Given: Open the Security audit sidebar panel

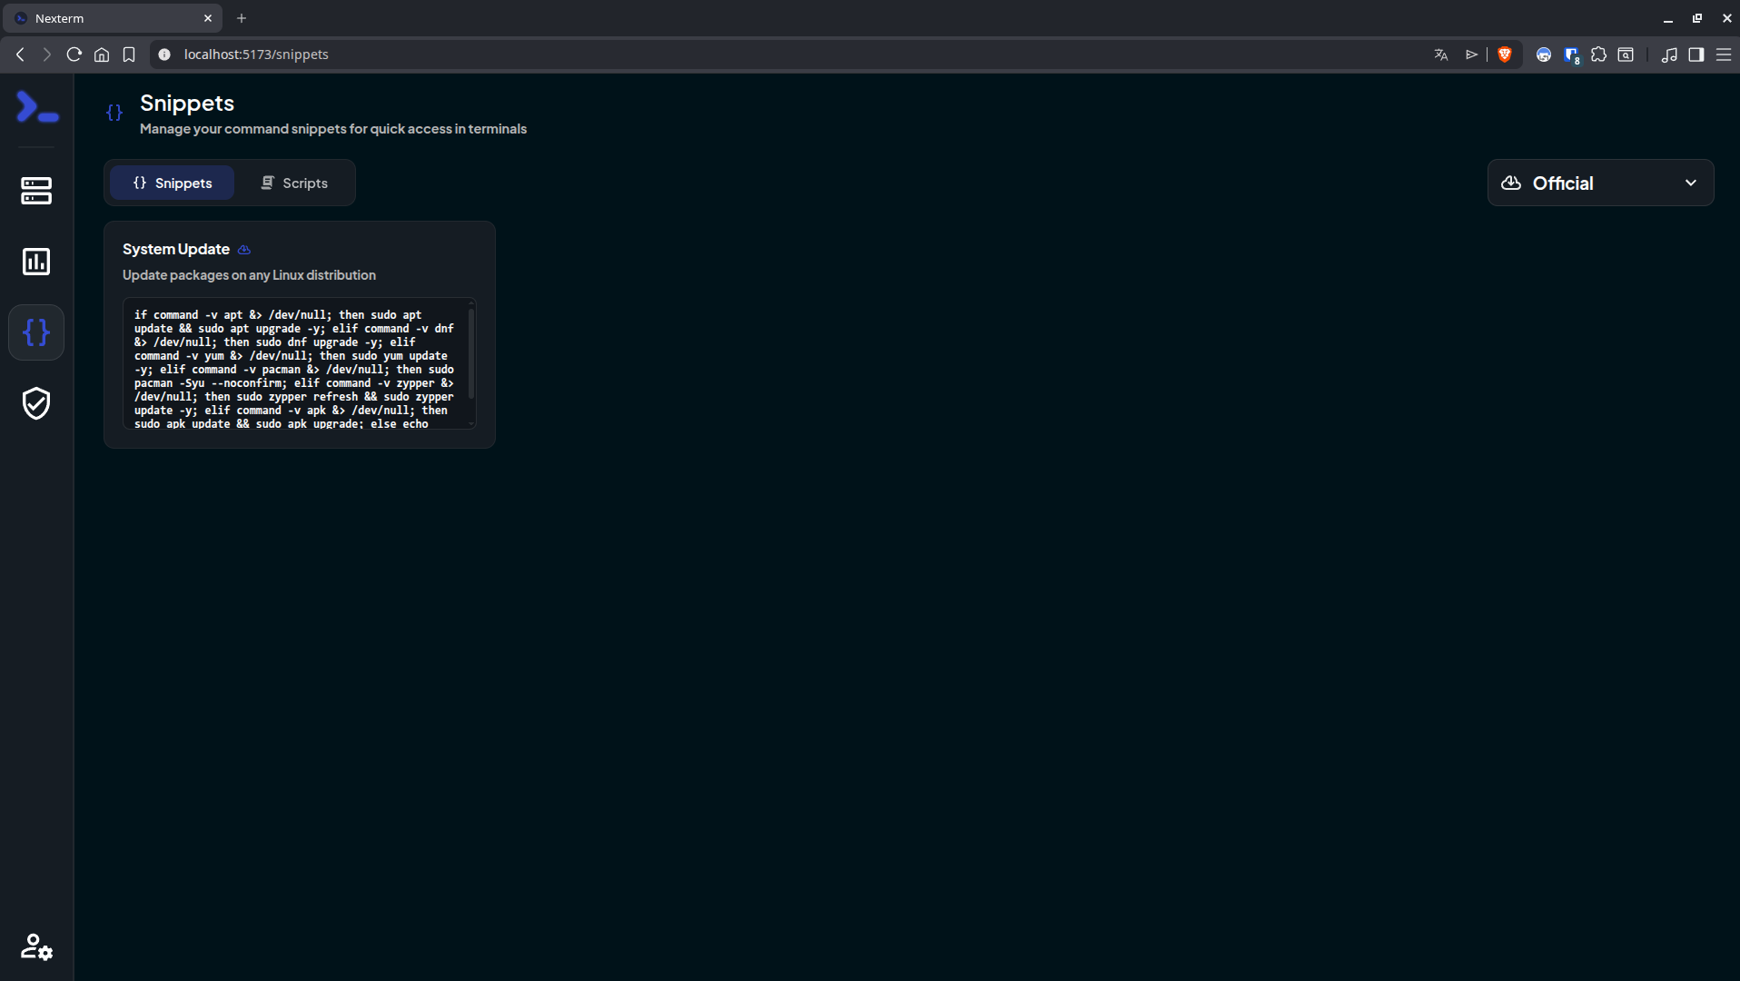Looking at the screenshot, I should coord(36,403).
